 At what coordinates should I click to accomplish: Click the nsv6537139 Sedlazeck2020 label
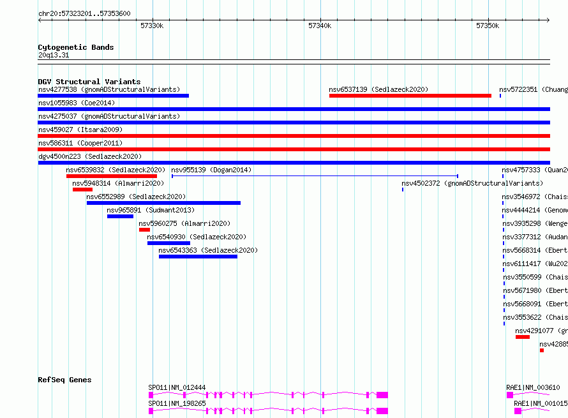378,89
